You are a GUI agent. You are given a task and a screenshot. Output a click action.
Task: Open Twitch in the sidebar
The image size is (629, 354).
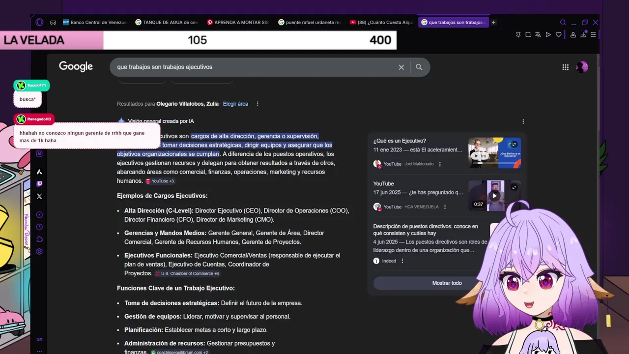tap(39, 184)
